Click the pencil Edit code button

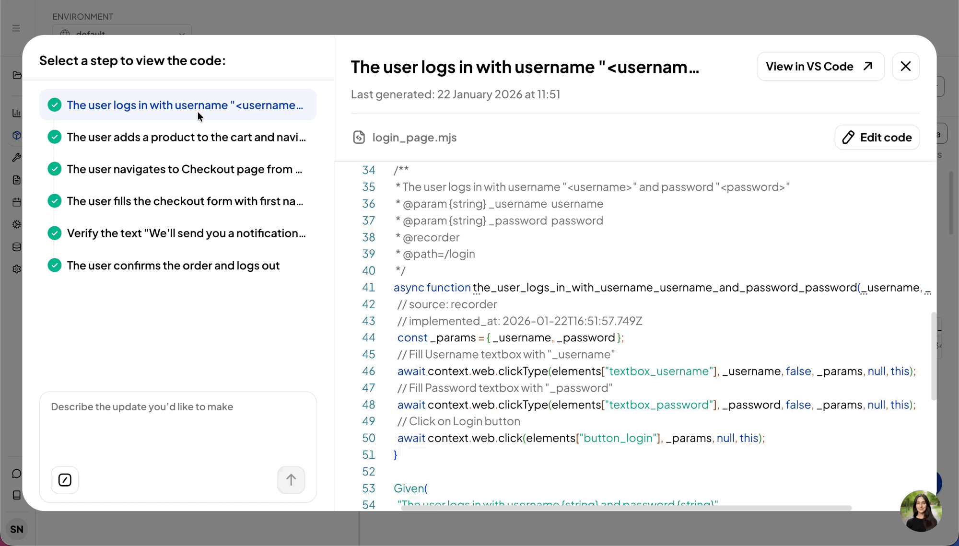pyautogui.click(x=877, y=138)
